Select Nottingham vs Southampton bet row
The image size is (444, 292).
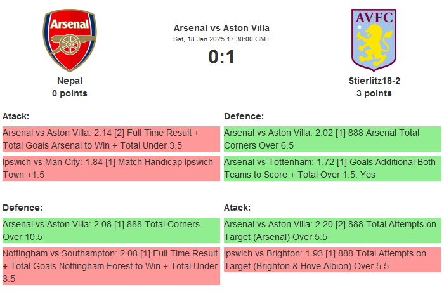[x=111, y=266]
